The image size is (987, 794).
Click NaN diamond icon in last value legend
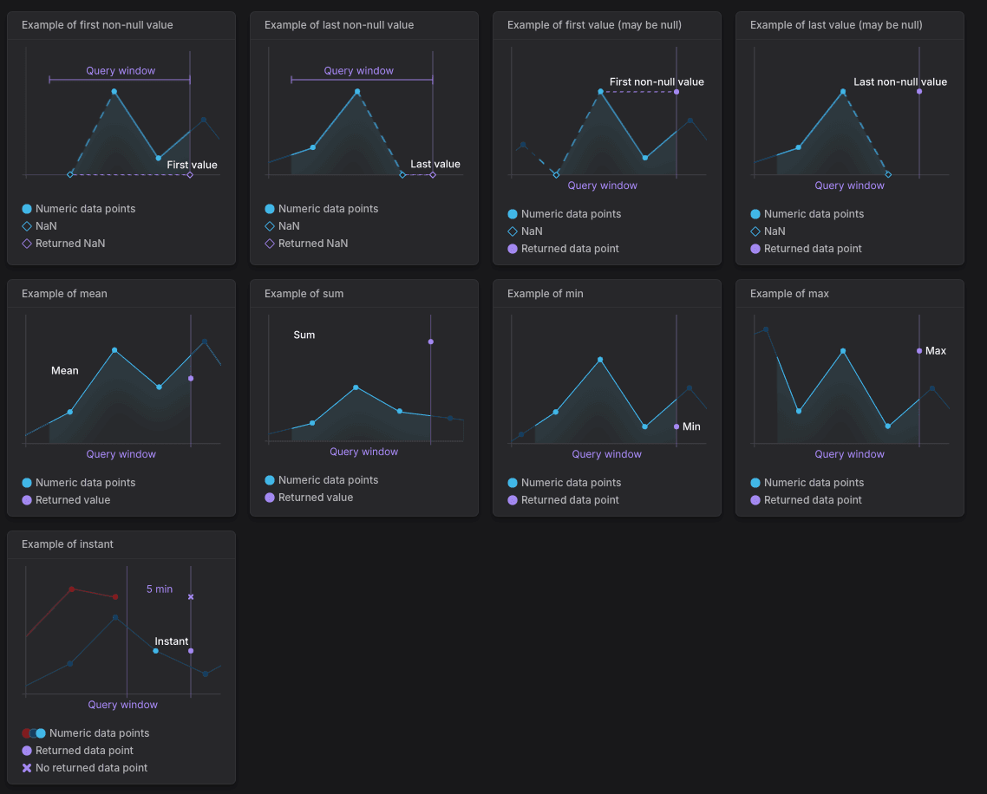pos(755,231)
